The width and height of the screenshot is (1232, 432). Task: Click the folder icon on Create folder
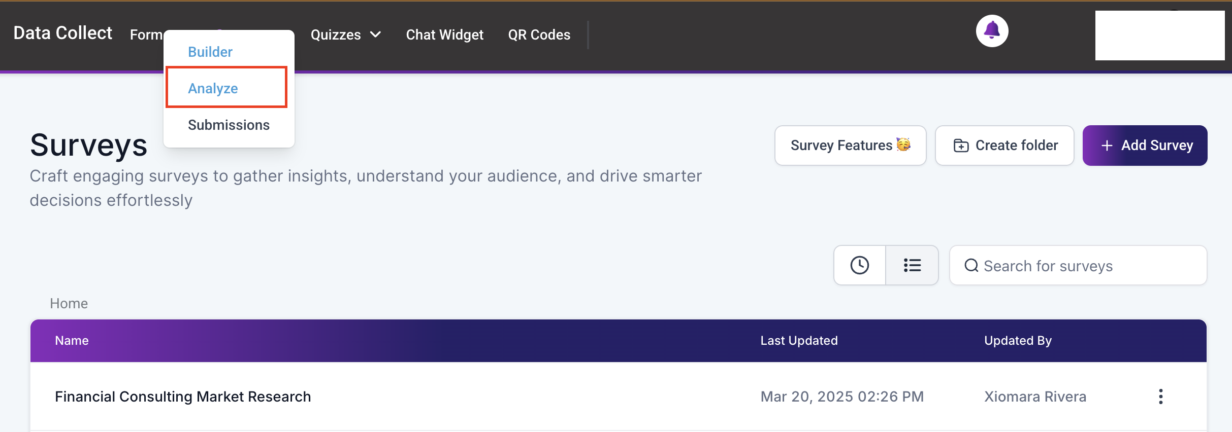(x=961, y=146)
